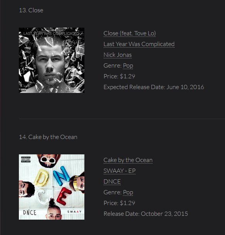This screenshot has width=225, height=235.
Task: Select the Pop genre link under DNCE
Action: pos(128,192)
